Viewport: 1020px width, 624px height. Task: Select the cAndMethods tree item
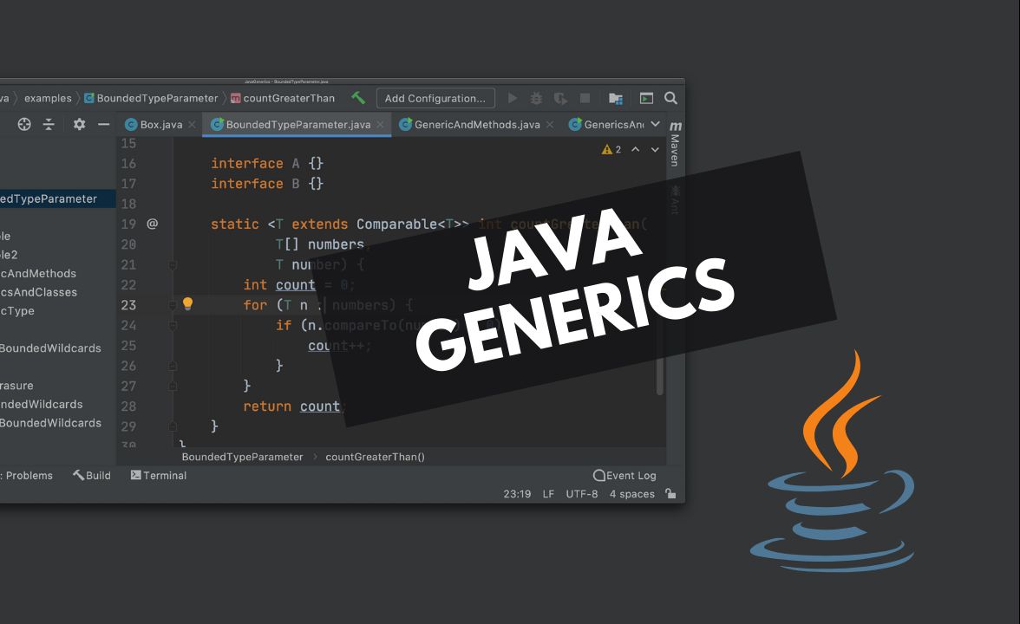pyautogui.click(x=38, y=274)
